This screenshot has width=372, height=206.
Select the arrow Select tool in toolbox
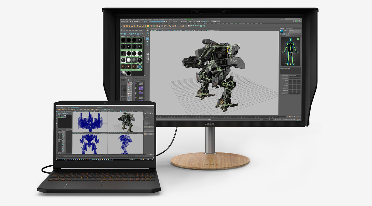(148, 30)
